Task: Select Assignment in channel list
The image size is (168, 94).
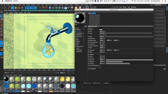Action: [79, 52]
